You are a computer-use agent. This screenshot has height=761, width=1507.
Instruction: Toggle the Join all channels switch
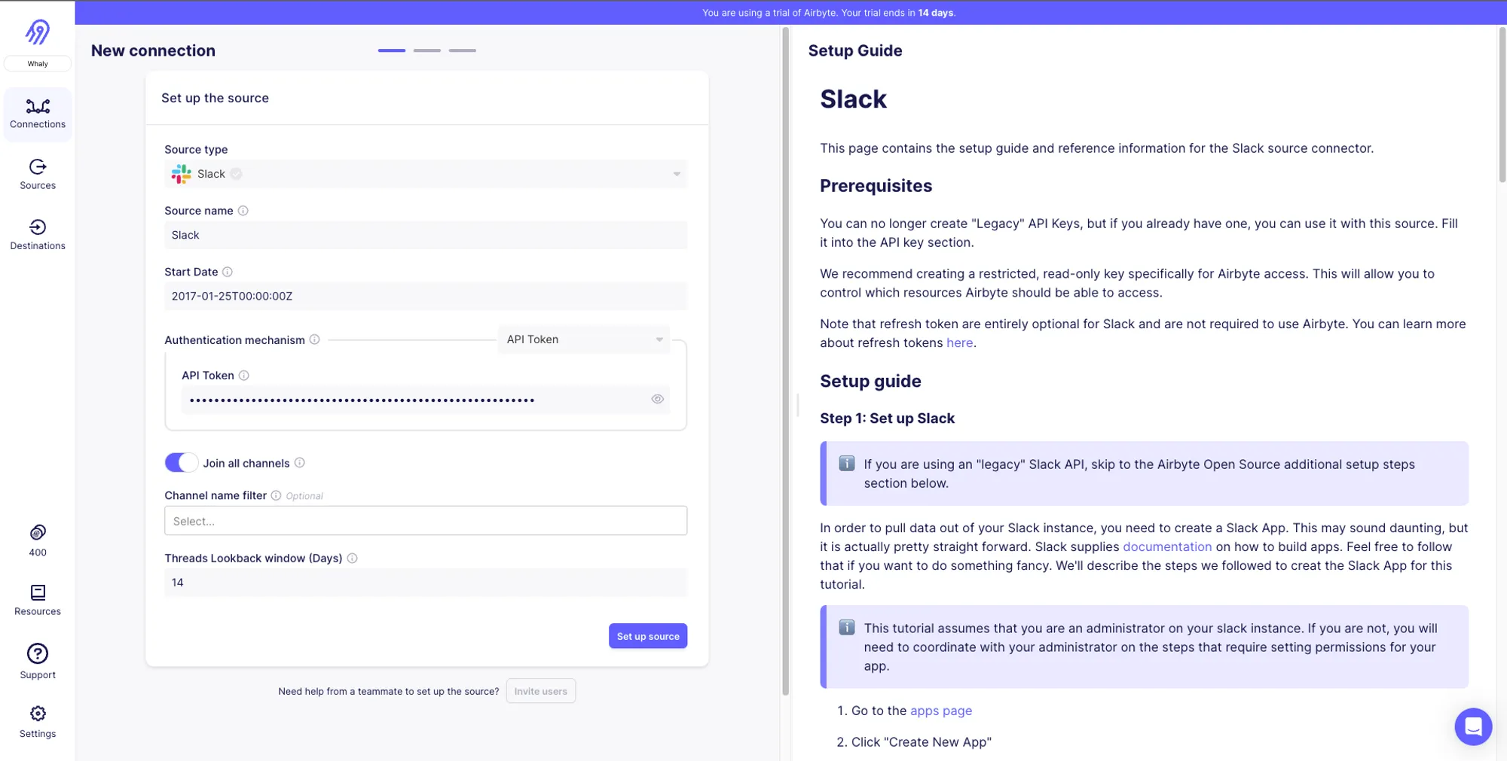182,462
